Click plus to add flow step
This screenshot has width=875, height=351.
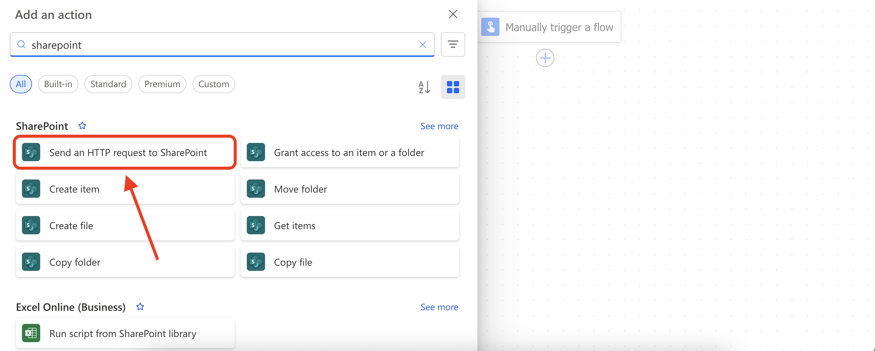pos(545,58)
